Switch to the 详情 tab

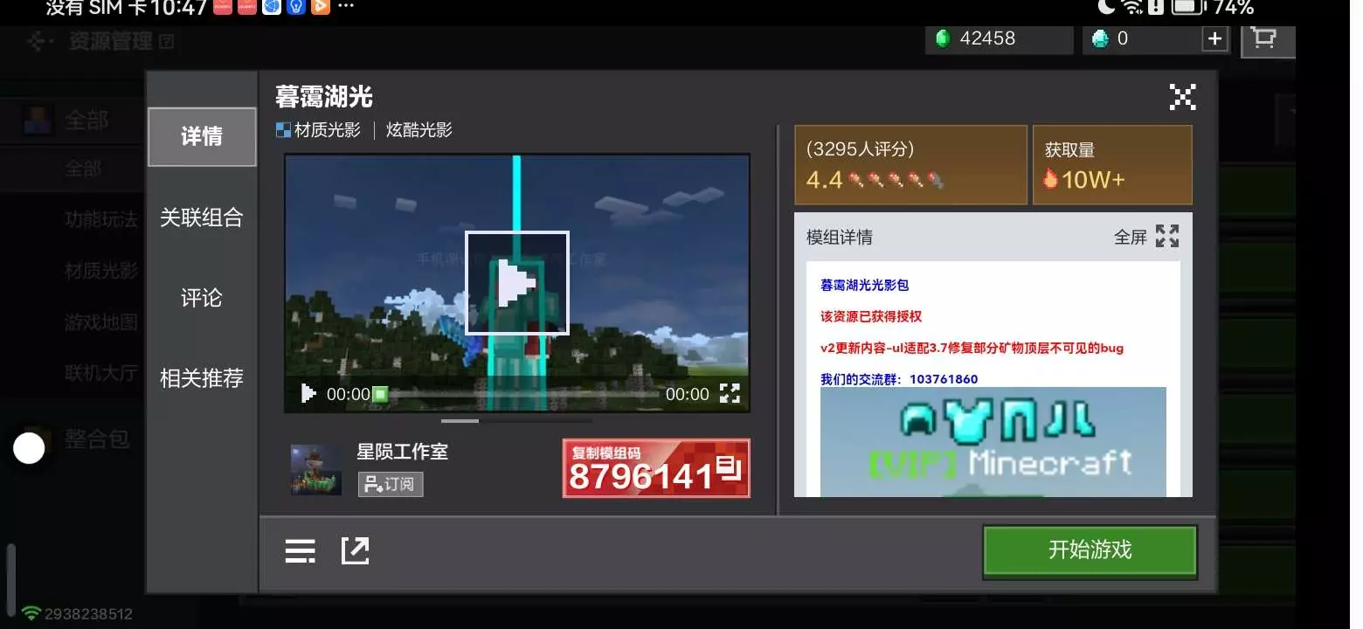202,136
